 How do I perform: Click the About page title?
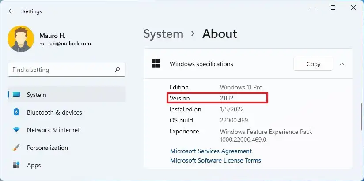(x=220, y=34)
